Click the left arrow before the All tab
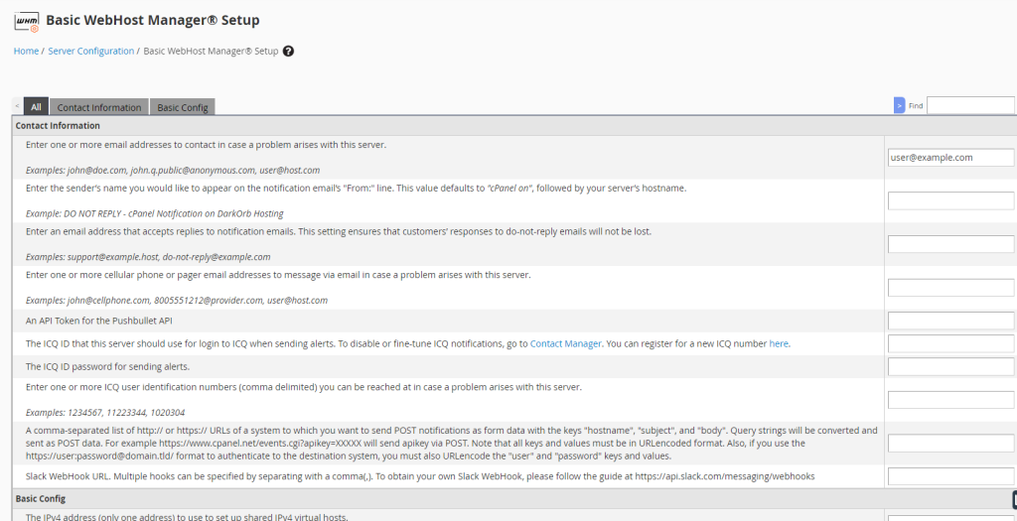1017x521 pixels. (x=17, y=106)
